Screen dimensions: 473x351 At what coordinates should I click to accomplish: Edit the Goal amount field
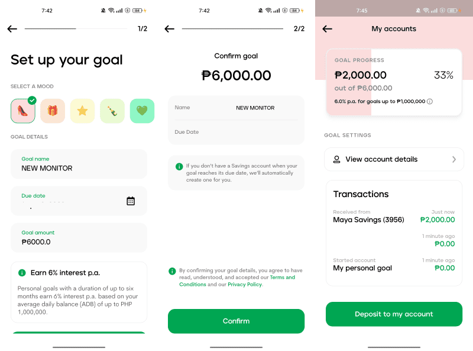tap(79, 238)
